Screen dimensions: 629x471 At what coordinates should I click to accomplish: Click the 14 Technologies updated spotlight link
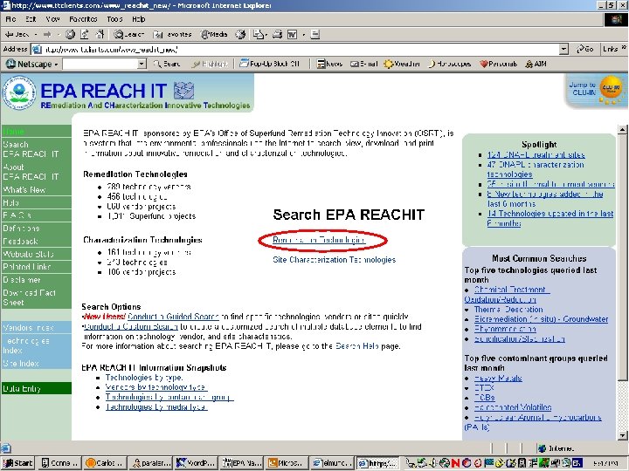tap(550, 218)
